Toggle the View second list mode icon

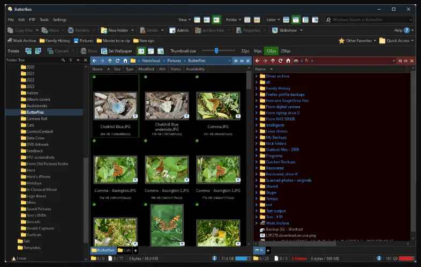[207, 20]
